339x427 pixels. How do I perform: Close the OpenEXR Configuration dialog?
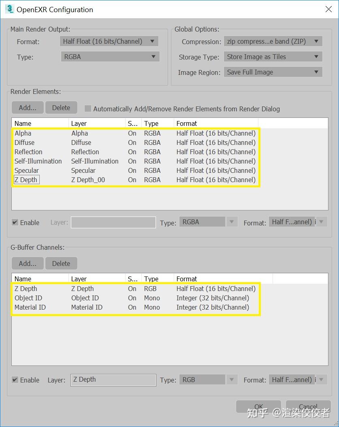pos(328,9)
